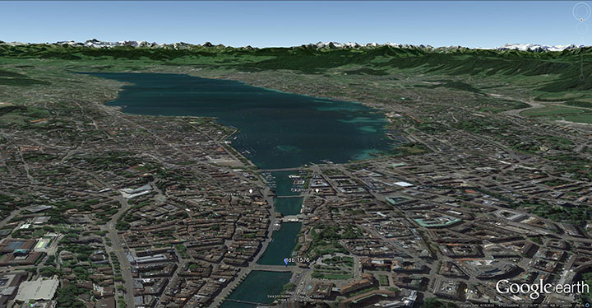Screen dimensions: 592x308
Task: Click the blue placemark pin labeled 1576
Action: (286, 262)
